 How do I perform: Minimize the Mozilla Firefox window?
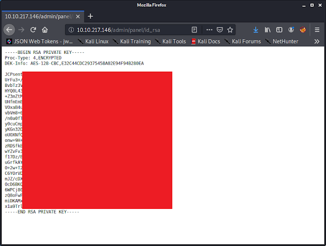(304, 5)
